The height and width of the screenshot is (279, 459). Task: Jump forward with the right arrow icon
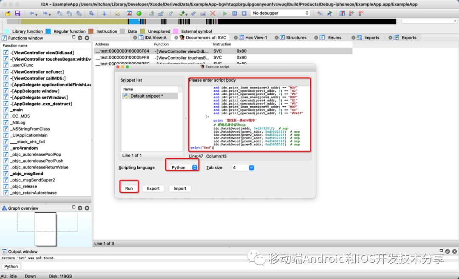[x=45, y=14]
